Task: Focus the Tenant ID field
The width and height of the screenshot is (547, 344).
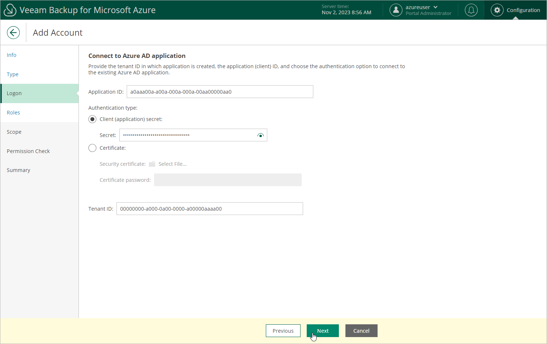Action: (x=210, y=209)
